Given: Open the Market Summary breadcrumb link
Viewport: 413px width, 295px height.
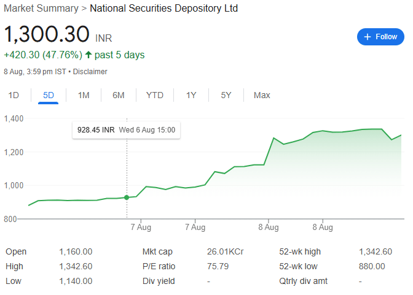Looking at the screenshot, I should pyautogui.click(x=41, y=8).
